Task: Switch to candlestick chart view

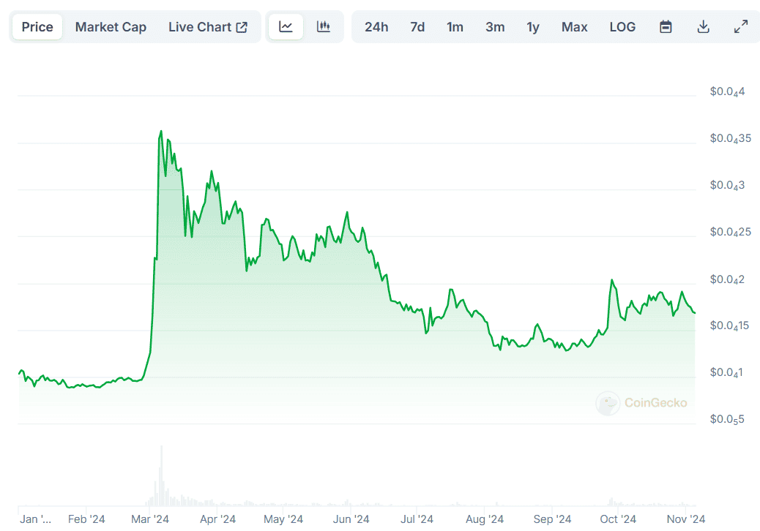Action: point(324,26)
